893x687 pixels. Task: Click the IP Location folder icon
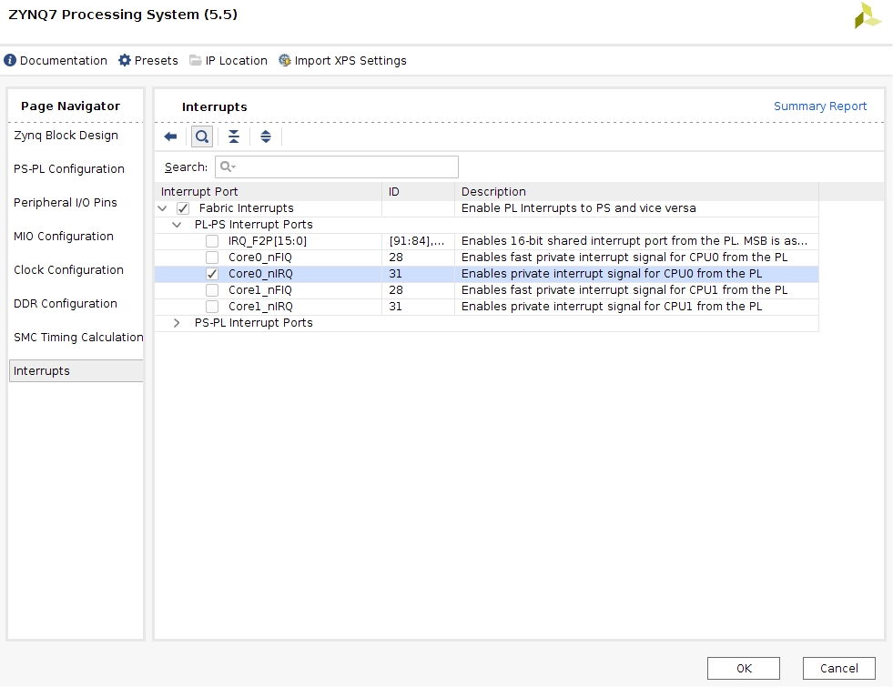pyautogui.click(x=196, y=61)
